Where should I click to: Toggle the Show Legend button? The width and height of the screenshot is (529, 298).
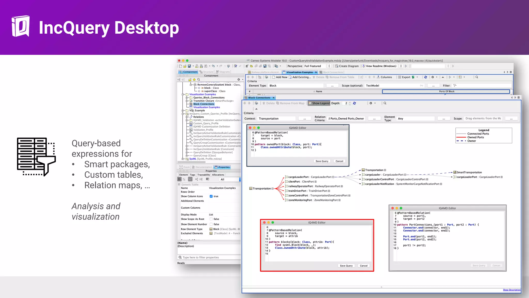(319, 103)
